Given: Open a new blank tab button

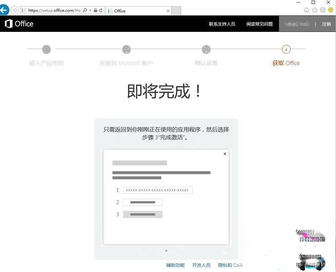Looking at the screenshot, I should (176, 11).
